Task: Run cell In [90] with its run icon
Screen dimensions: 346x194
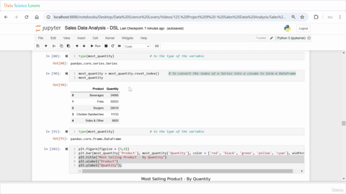Action: (x=66, y=73)
